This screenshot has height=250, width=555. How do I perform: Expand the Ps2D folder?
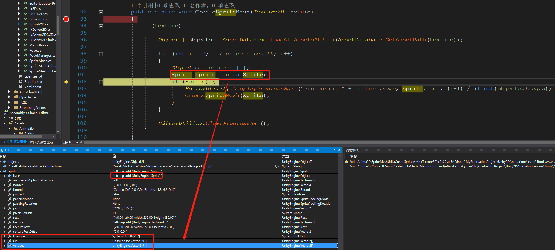9,102
